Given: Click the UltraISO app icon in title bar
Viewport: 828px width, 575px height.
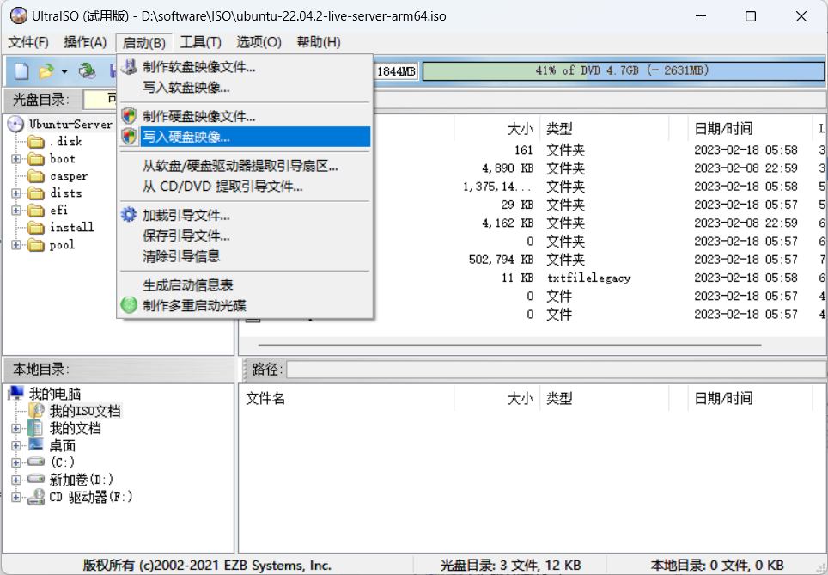Looking at the screenshot, I should tap(19, 15).
